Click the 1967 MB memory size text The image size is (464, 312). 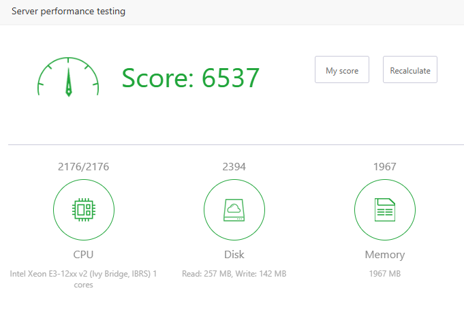point(385,274)
